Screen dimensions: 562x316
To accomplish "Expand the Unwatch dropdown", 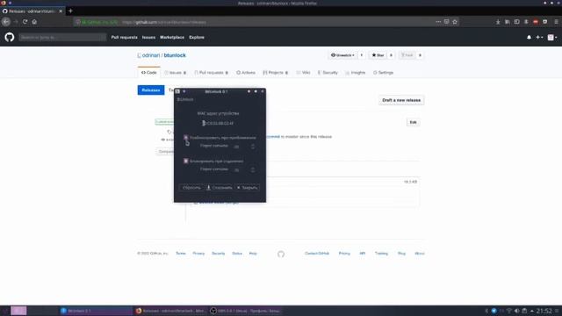I will pos(343,55).
